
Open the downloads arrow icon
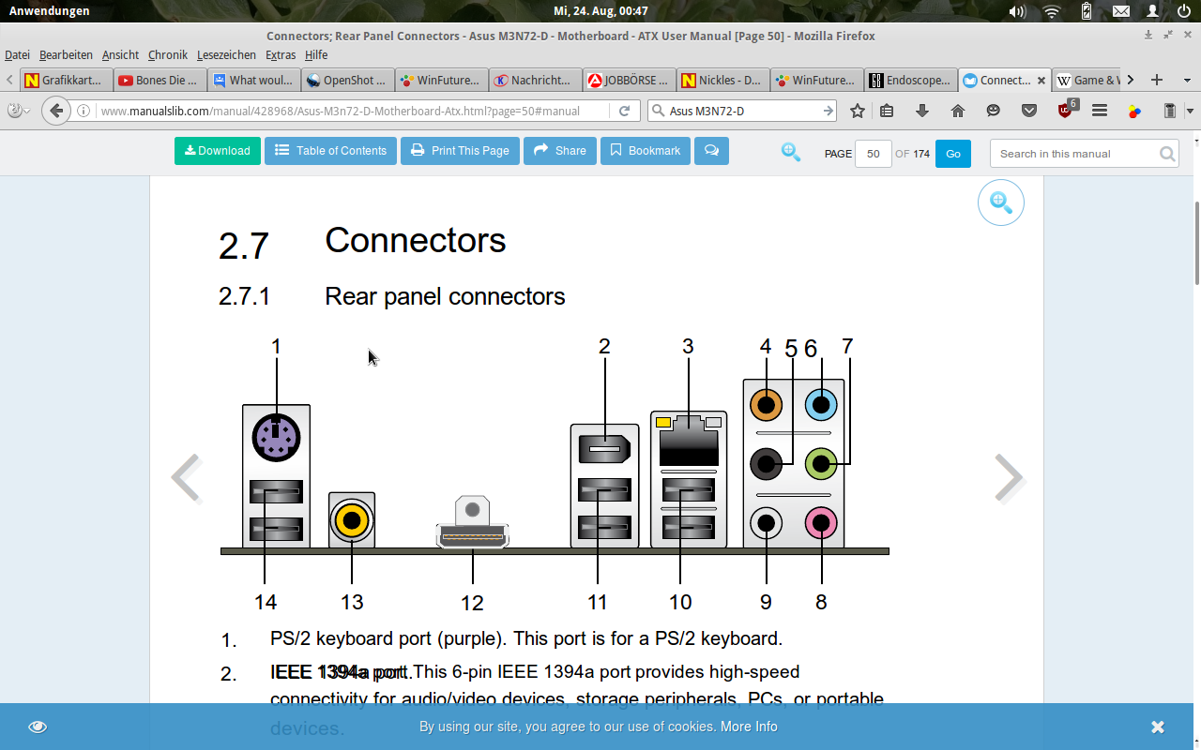pyautogui.click(x=922, y=111)
